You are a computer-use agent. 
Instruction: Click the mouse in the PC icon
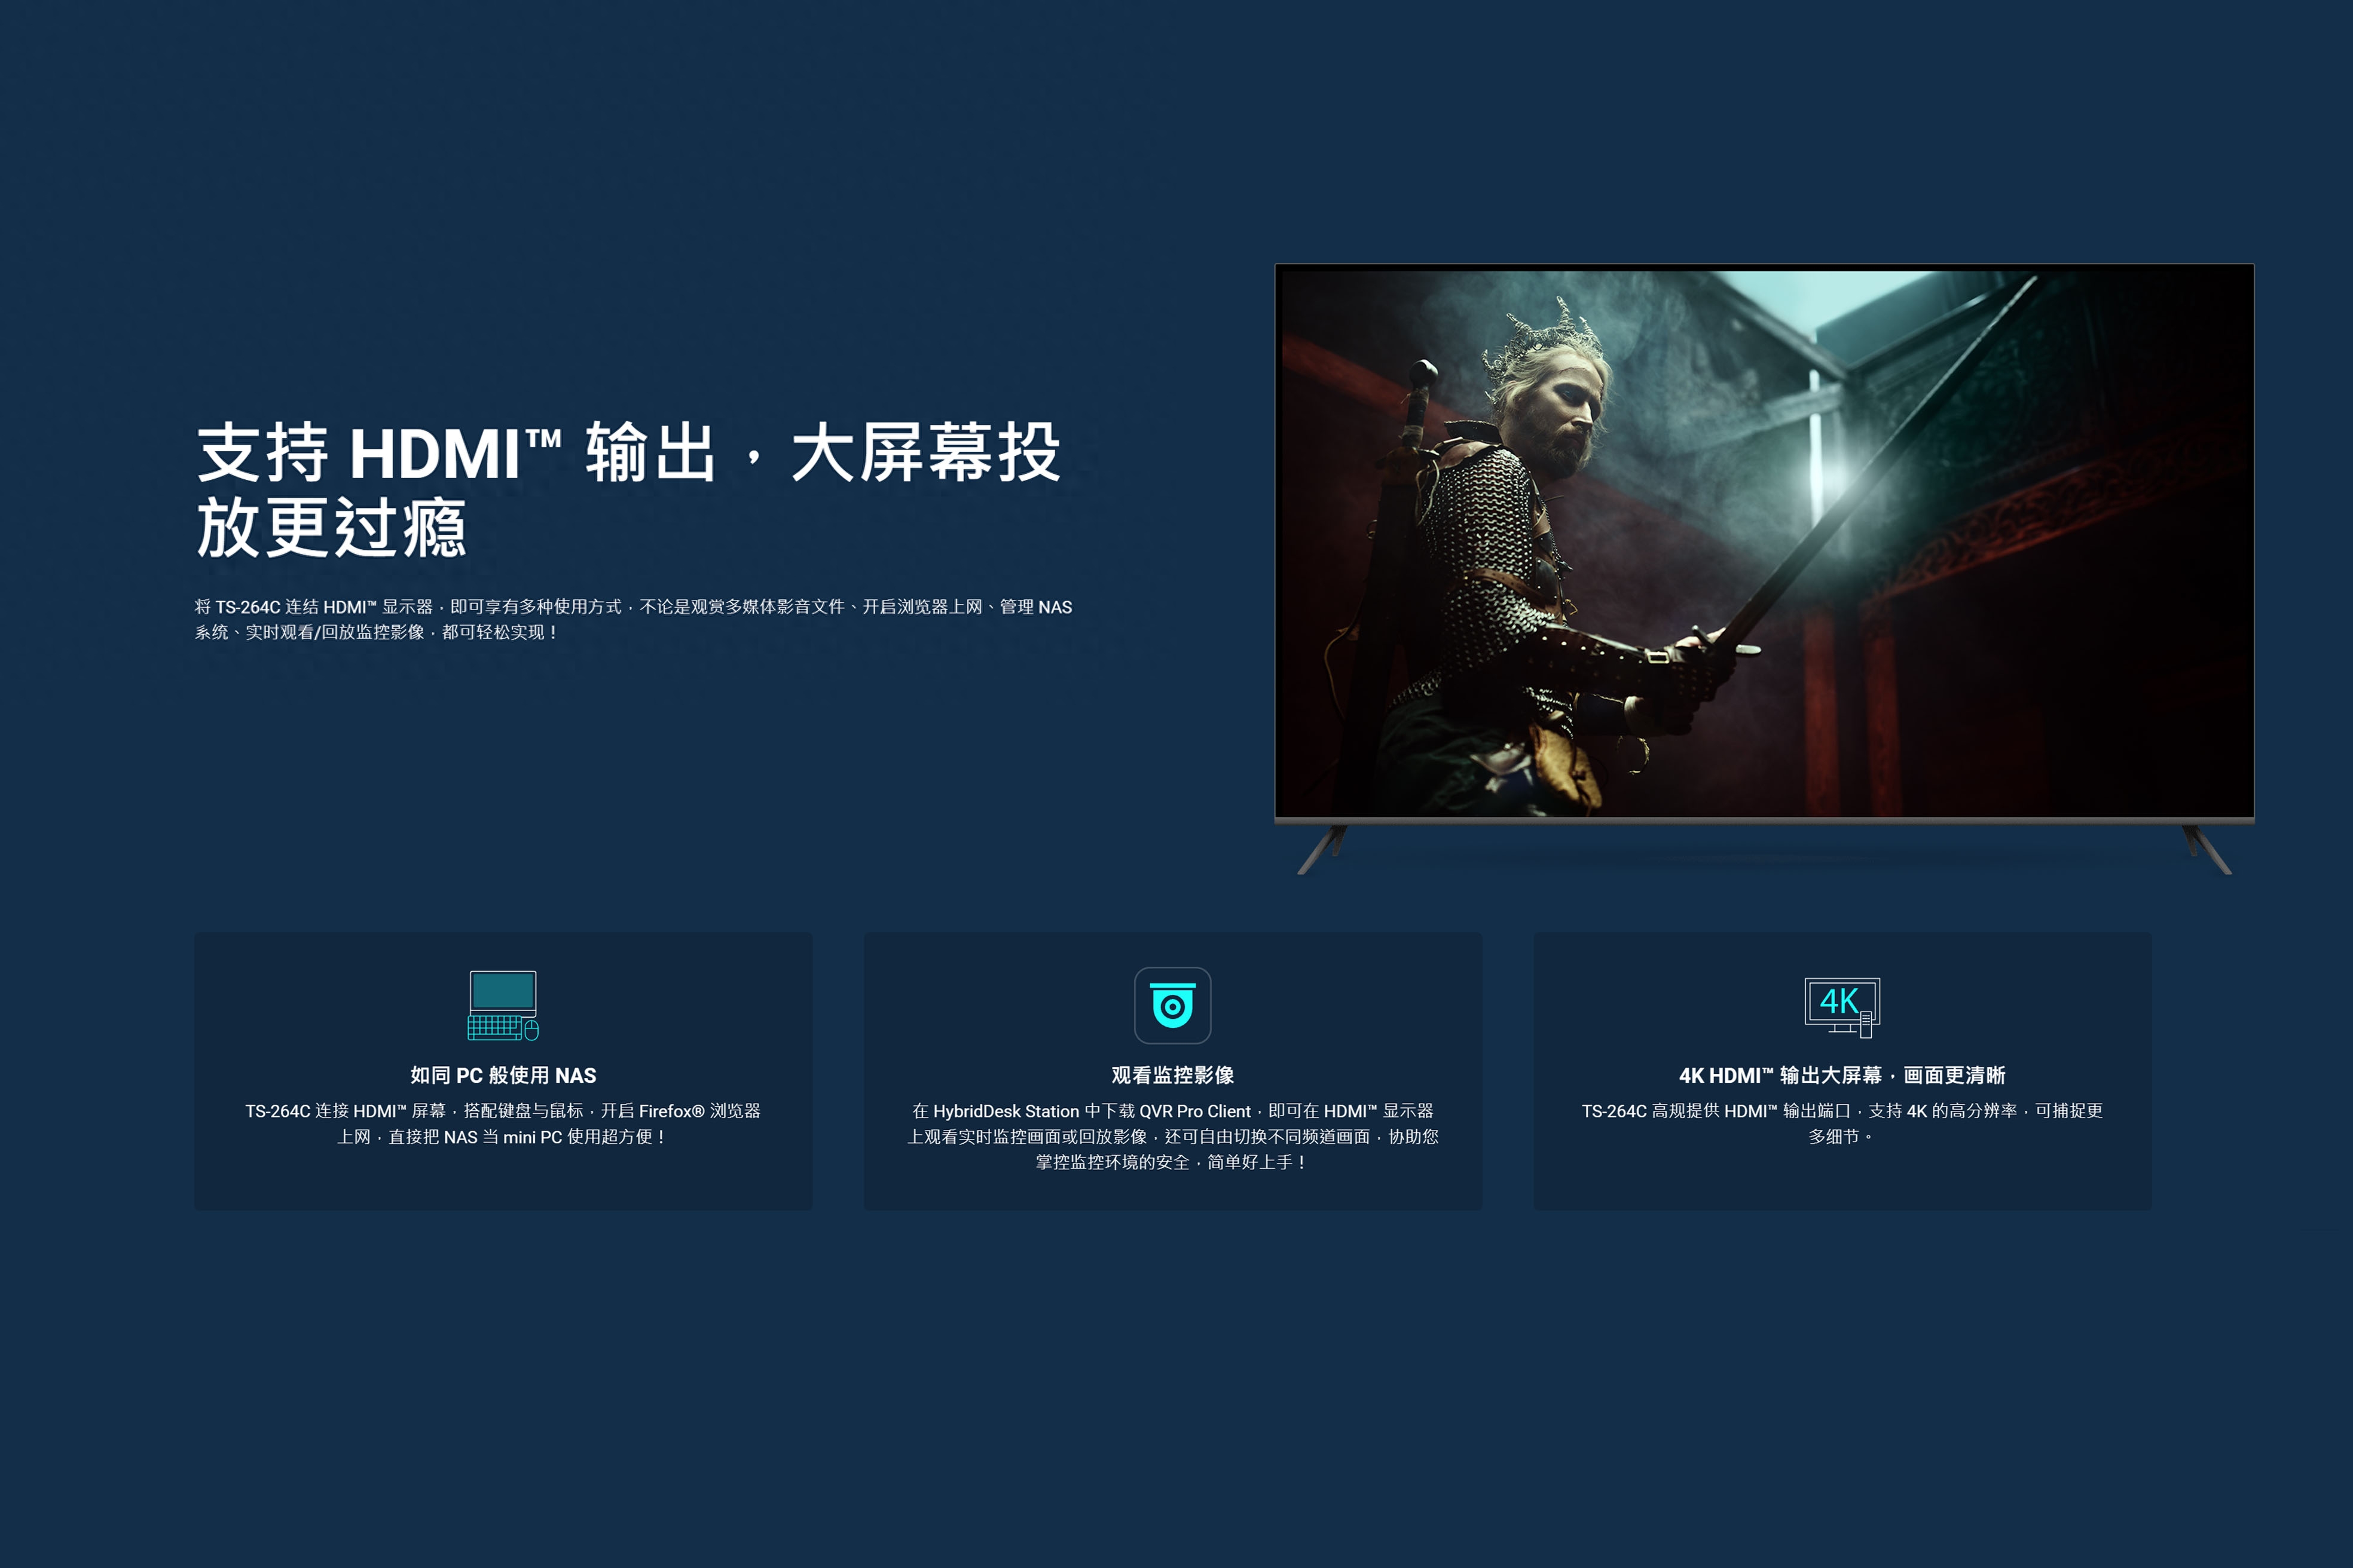coord(532,1030)
